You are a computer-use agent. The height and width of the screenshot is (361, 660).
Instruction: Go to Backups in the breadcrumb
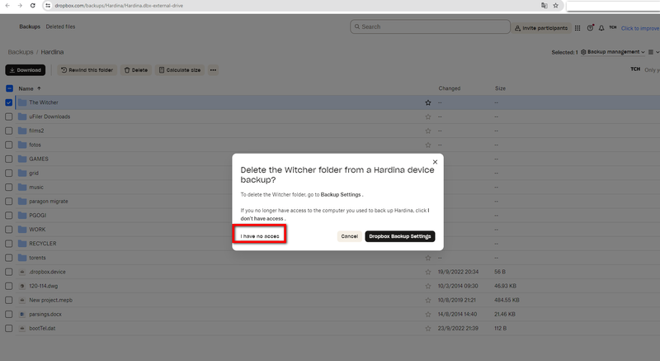[x=21, y=52]
